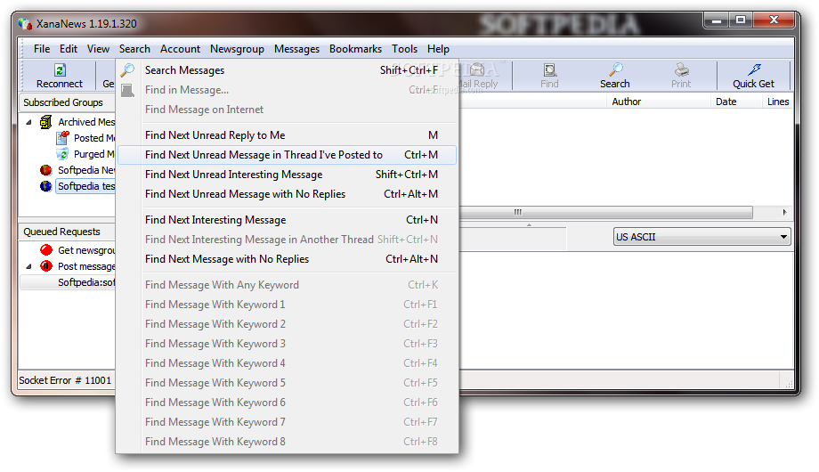819x472 pixels.
Task: Click Find Message With Keyword 4
Action: click(x=288, y=363)
